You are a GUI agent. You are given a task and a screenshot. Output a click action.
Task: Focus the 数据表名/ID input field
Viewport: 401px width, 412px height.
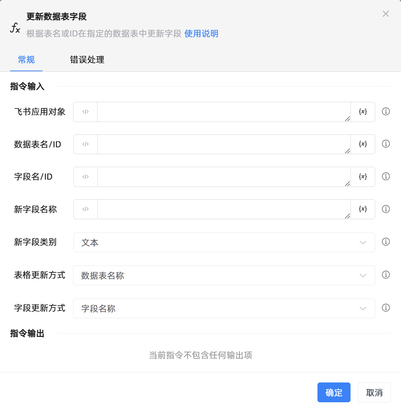click(x=224, y=144)
